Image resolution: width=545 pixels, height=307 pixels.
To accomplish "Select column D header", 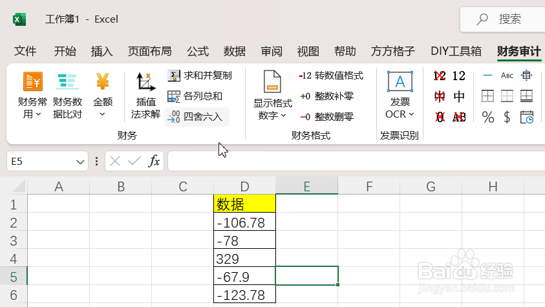I will click(x=244, y=187).
